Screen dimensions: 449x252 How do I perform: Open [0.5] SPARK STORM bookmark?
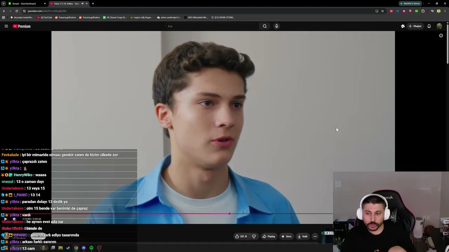pos(223,17)
